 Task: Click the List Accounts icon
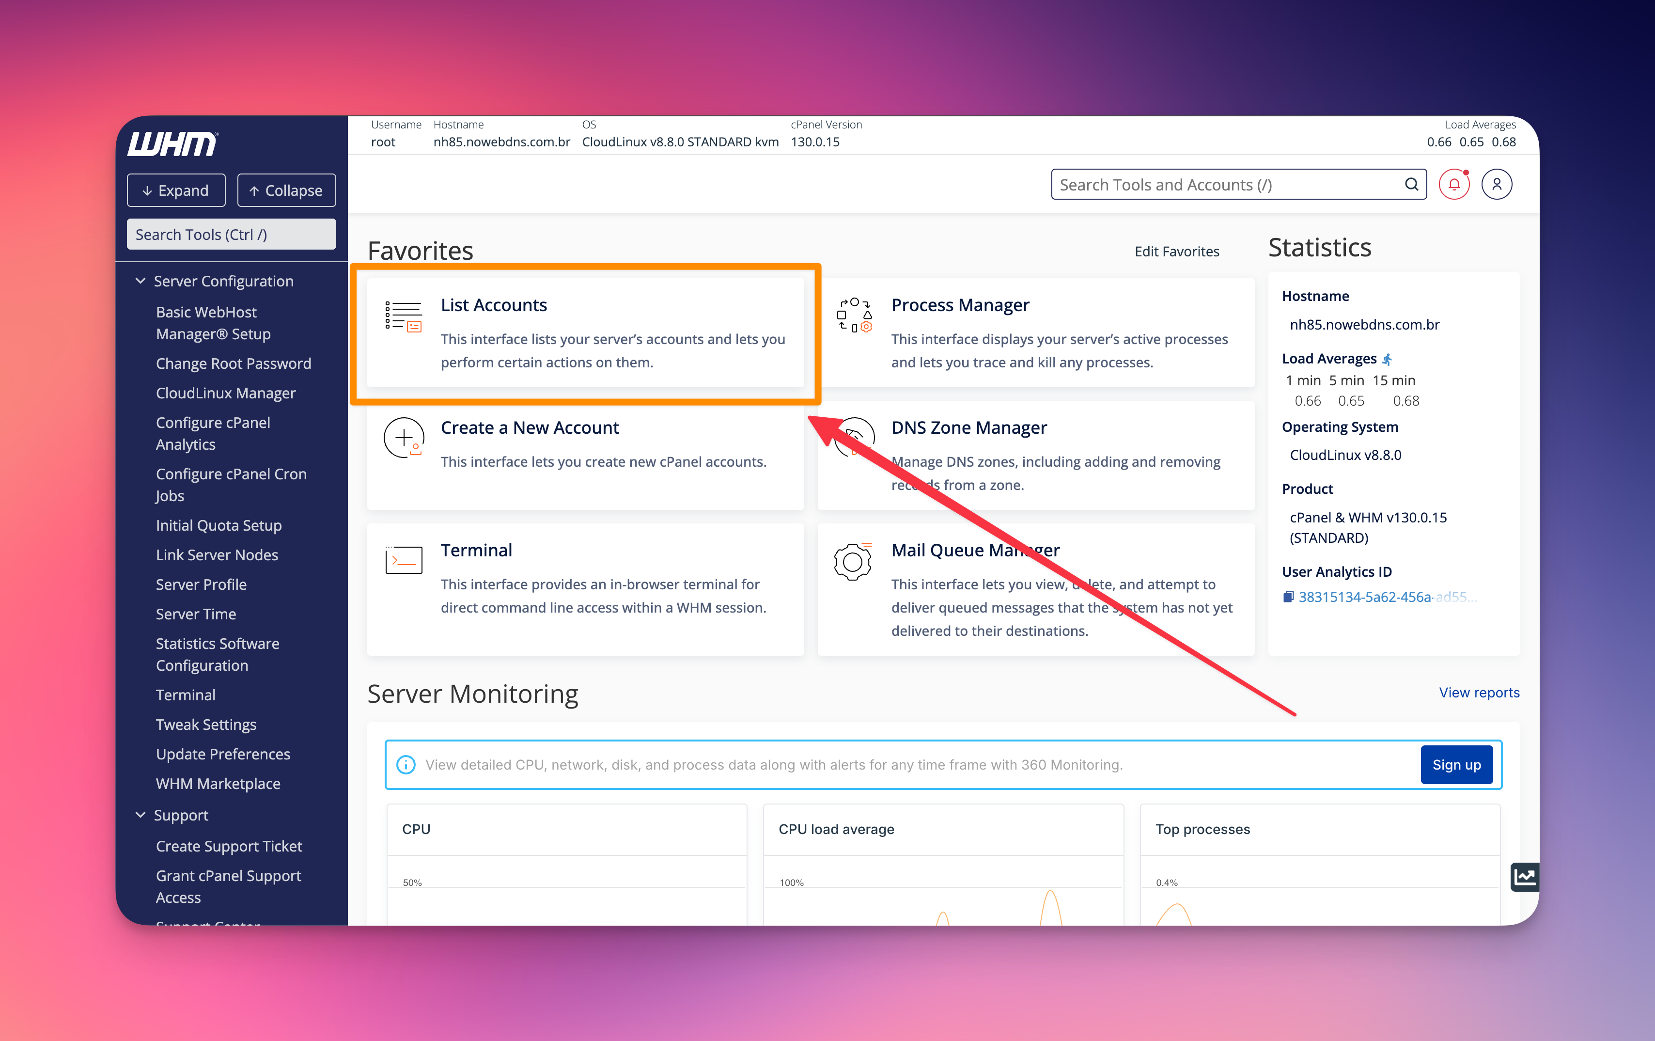click(x=404, y=316)
